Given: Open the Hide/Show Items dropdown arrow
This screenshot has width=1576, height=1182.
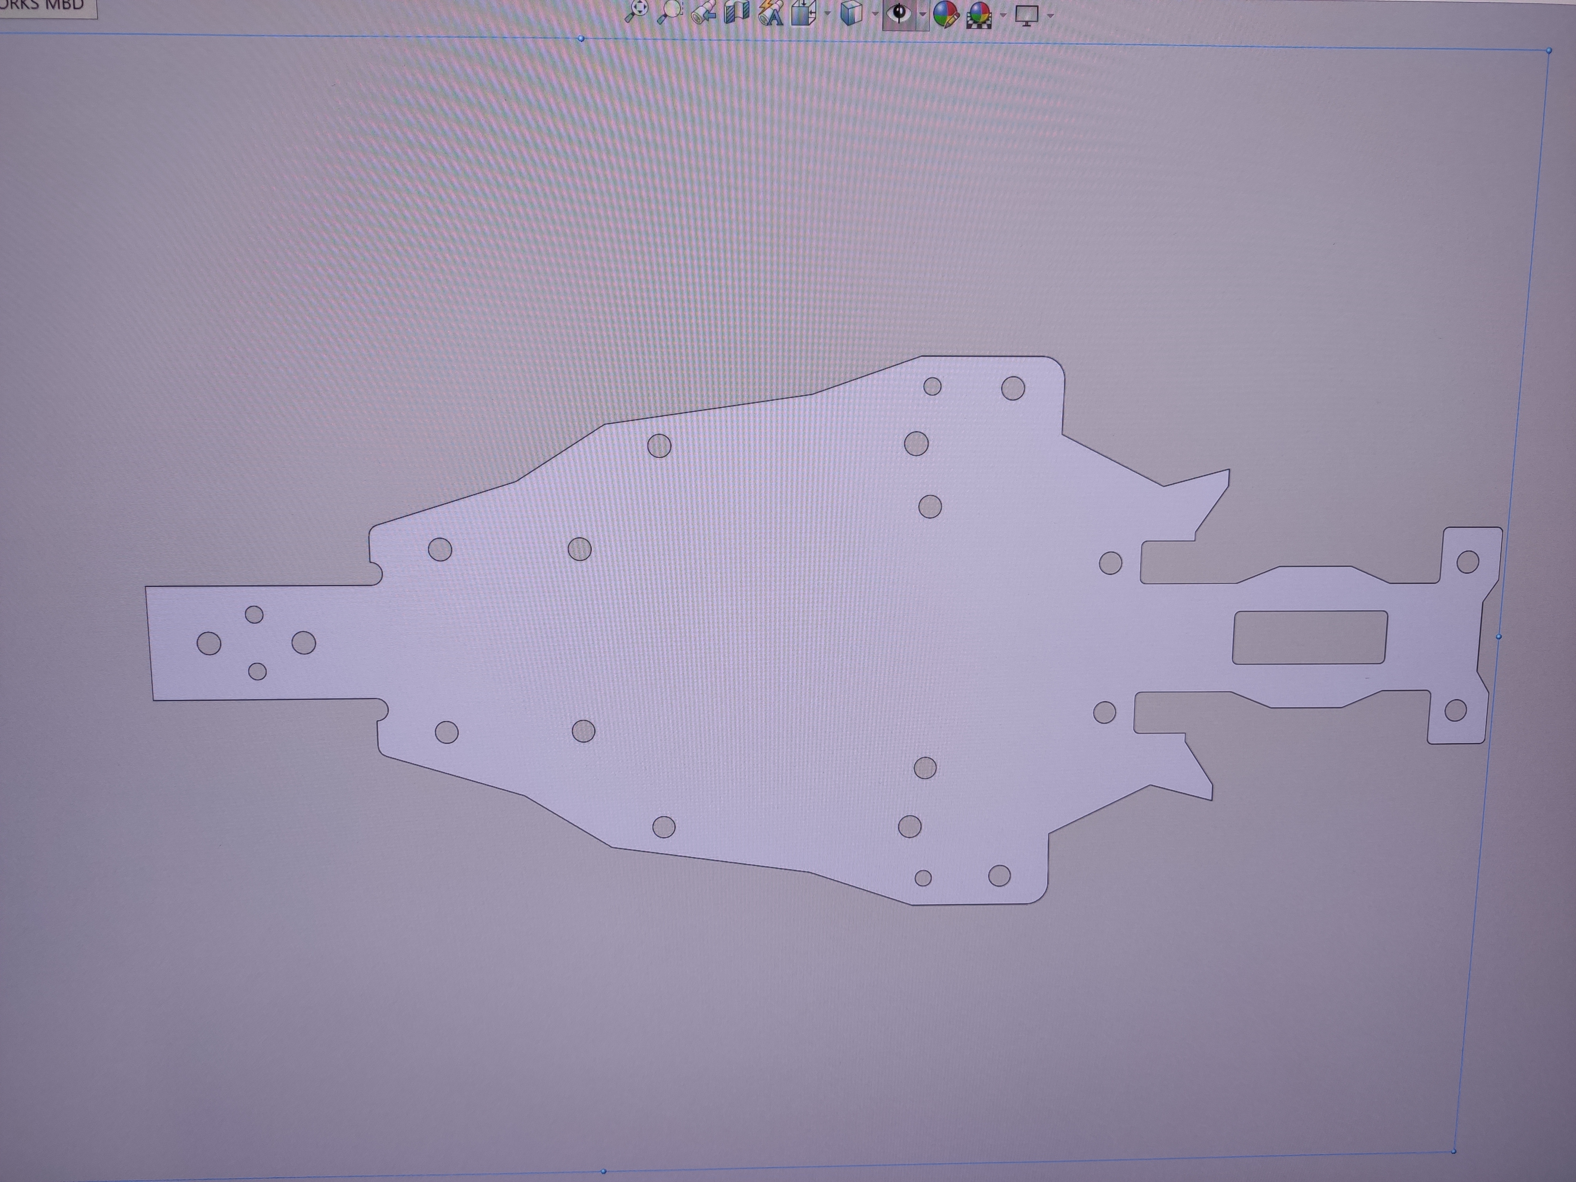Looking at the screenshot, I should 923,14.
